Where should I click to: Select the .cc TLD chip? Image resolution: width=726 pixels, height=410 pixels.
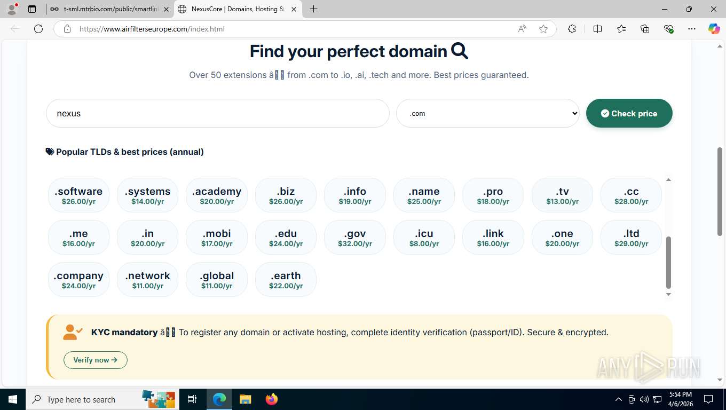pos(631,195)
